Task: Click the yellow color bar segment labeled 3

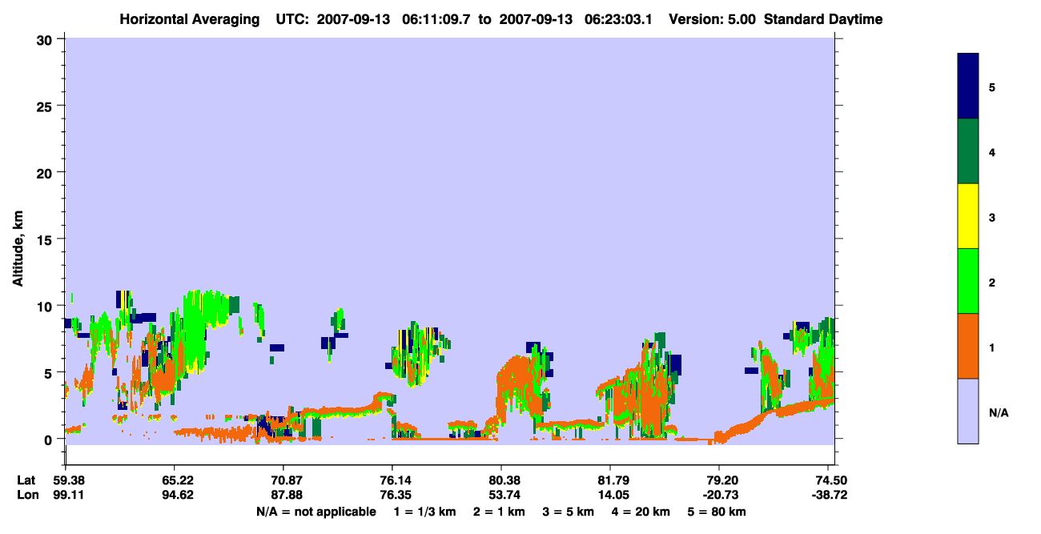Action: pos(968,216)
